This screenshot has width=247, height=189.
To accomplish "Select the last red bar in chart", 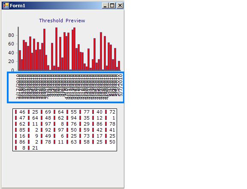I will [x=119, y=66].
